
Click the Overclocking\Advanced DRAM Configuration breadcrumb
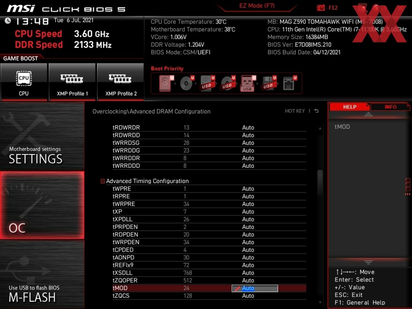151,111
